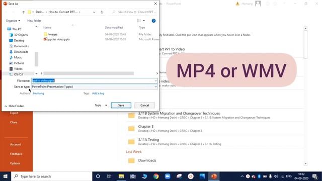Open Zoom from taskbar
This screenshot has width=322, height=181.
[x=168, y=176]
